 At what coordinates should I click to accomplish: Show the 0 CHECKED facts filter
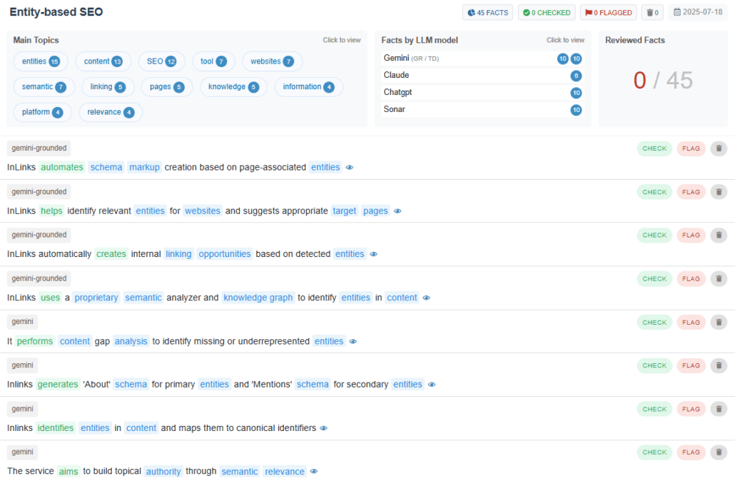coord(547,13)
